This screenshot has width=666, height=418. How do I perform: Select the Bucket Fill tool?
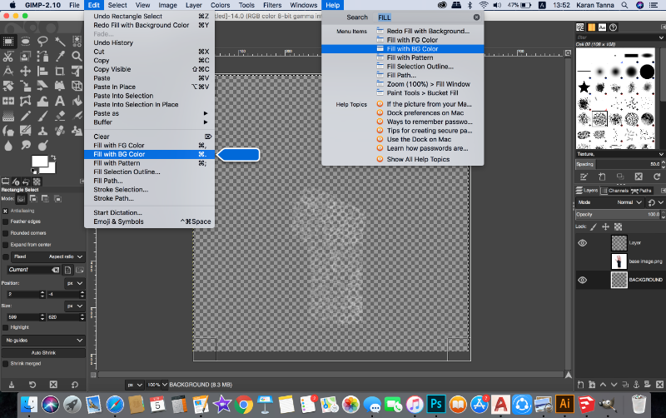(x=77, y=101)
